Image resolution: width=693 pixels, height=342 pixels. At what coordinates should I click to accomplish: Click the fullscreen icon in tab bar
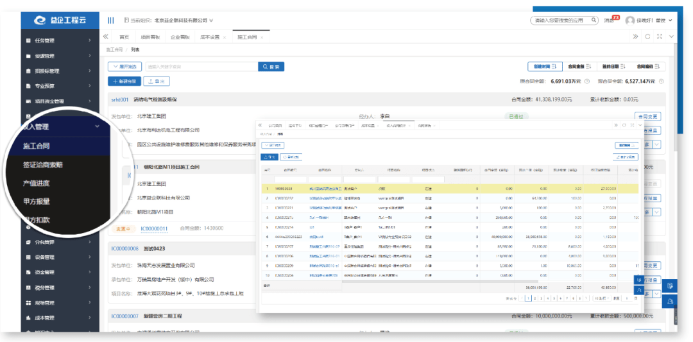pyautogui.click(x=660, y=37)
